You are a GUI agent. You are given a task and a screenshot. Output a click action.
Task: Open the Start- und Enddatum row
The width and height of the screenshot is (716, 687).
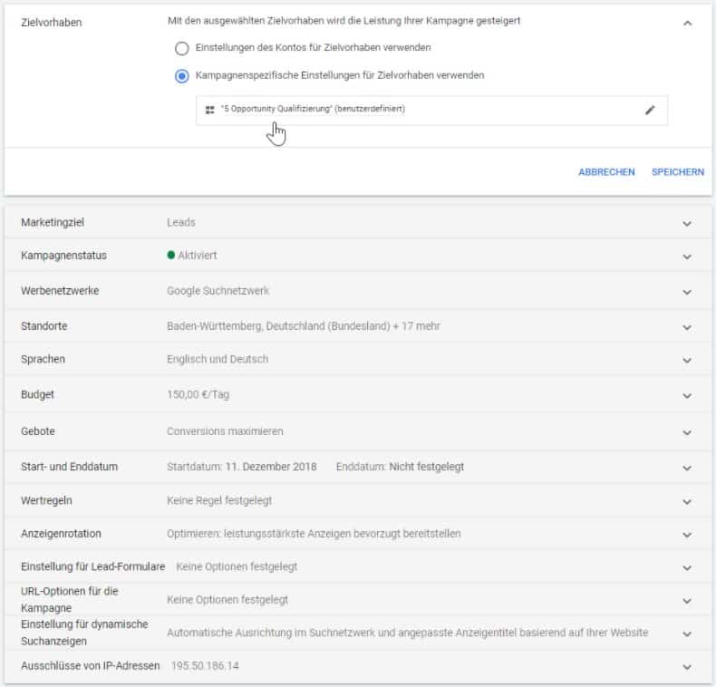point(358,467)
